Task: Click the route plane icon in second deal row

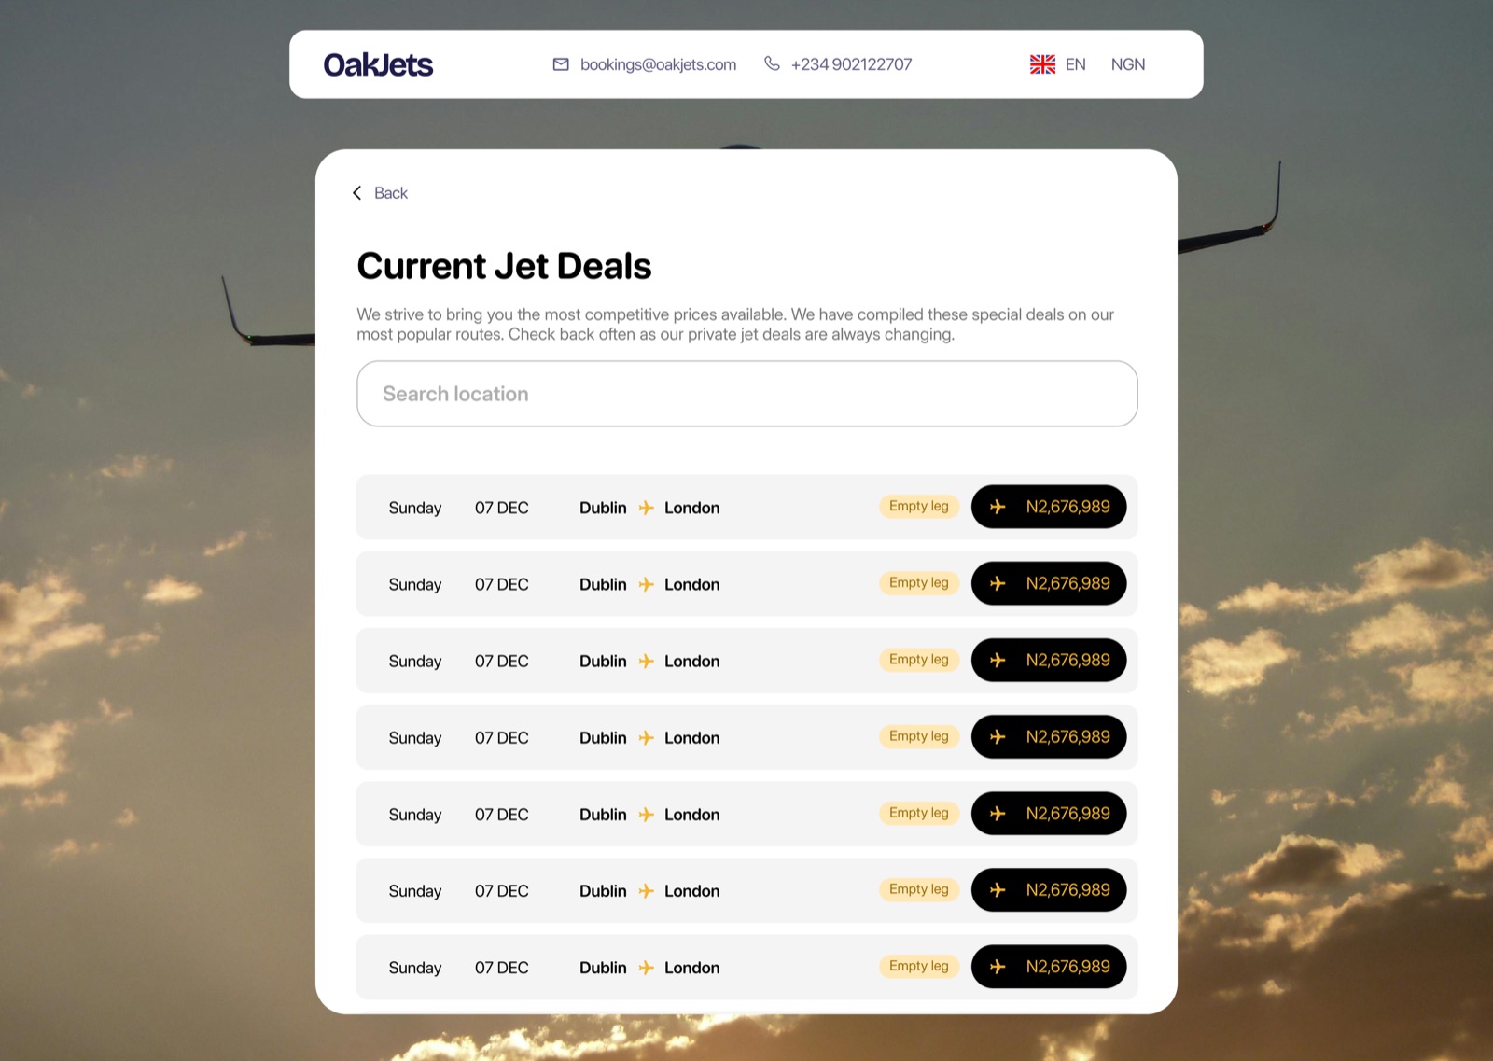Action: (646, 584)
